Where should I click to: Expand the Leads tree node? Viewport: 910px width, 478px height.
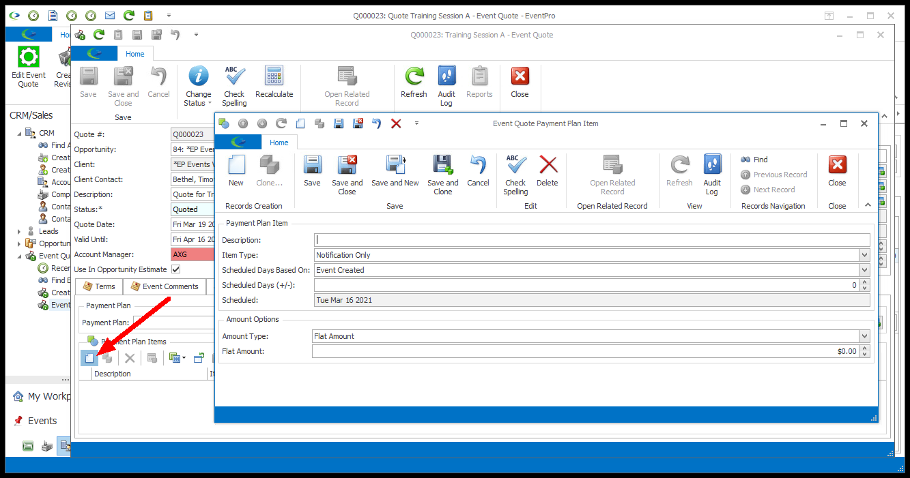[x=19, y=231]
